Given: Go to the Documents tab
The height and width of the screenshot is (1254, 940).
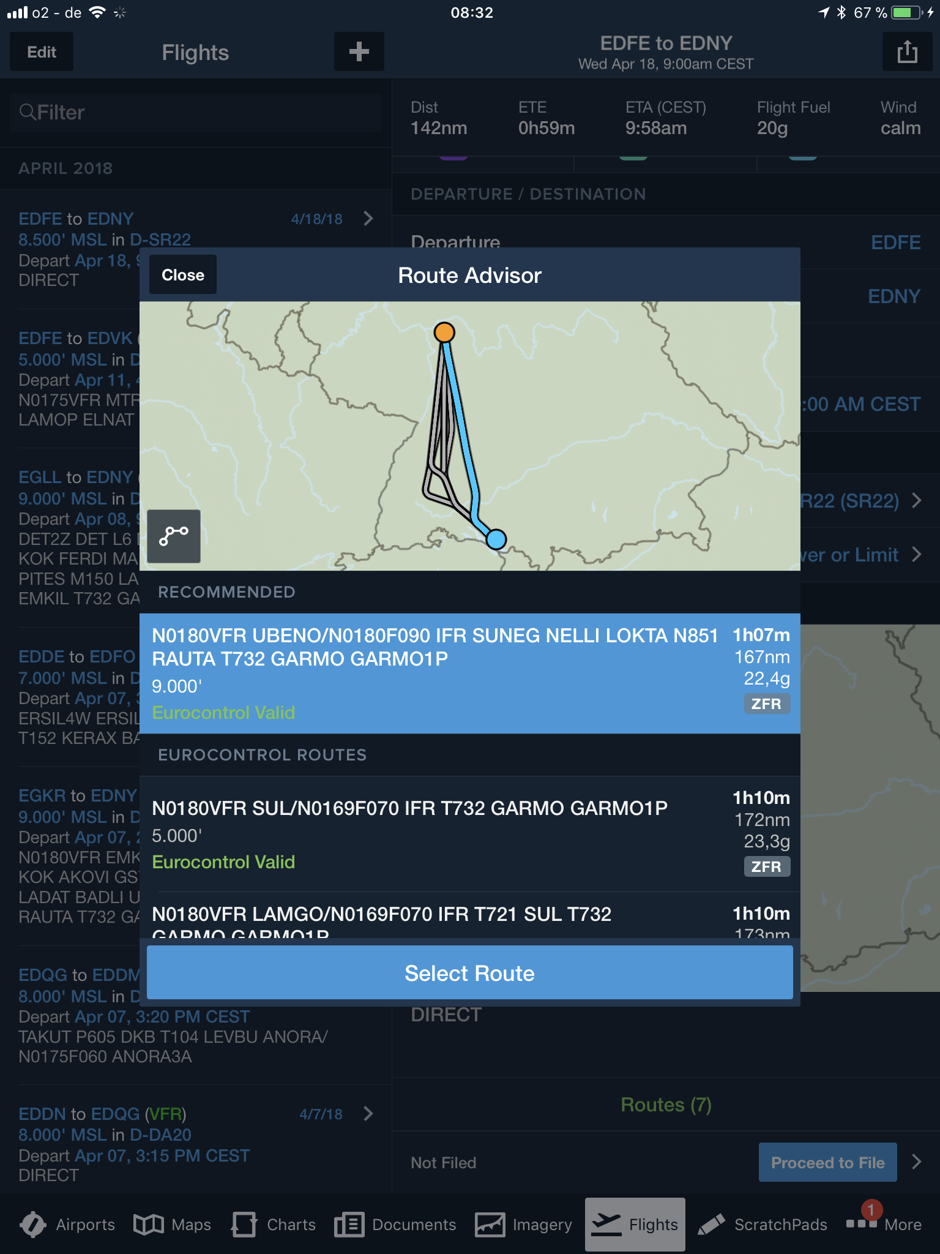Looking at the screenshot, I should [395, 1225].
